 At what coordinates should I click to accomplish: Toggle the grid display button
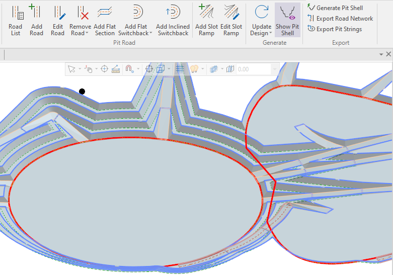click(x=180, y=69)
